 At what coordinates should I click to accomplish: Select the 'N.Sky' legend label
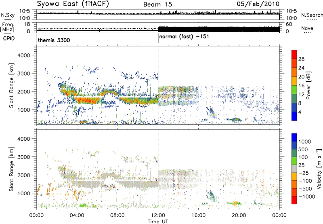(x=8, y=15)
